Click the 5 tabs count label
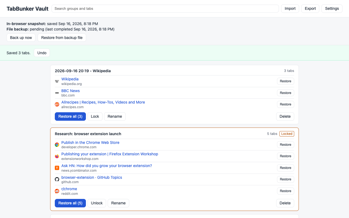The width and height of the screenshot is (349, 218). pos(272,134)
